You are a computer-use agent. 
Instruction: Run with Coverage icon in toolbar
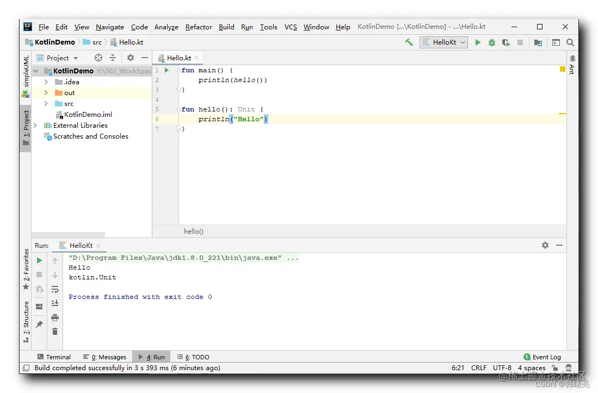[506, 42]
